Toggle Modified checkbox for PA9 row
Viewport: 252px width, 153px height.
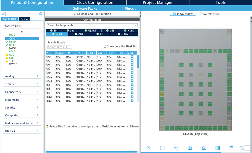(x=132, y=73)
